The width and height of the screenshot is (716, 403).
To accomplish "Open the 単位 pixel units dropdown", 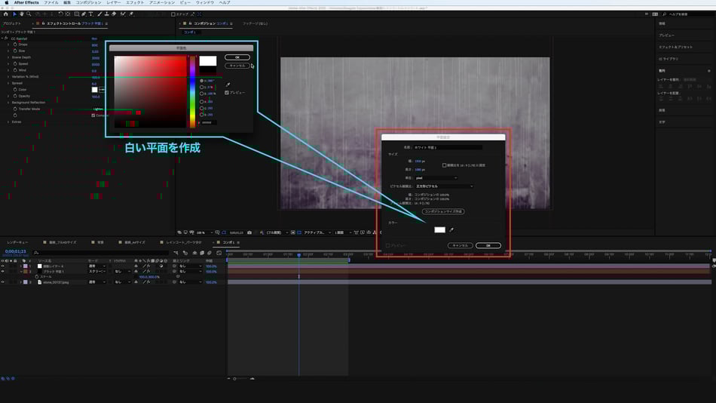I will point(436,178).
